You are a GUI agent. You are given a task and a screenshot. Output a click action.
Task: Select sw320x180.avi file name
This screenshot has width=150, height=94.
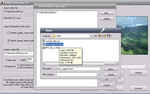pyautogui.click(x=52, y=41)
